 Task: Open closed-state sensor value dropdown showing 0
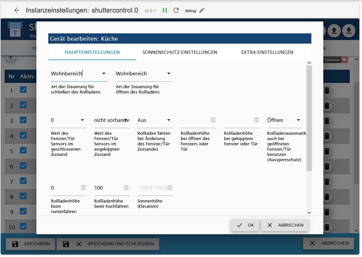pyautogui.click(x=68, y=120)
